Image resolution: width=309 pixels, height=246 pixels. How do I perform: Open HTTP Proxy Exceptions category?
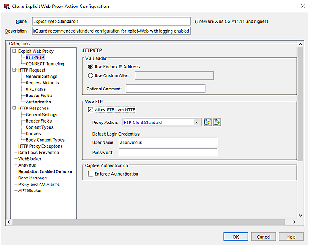(41, 146)
